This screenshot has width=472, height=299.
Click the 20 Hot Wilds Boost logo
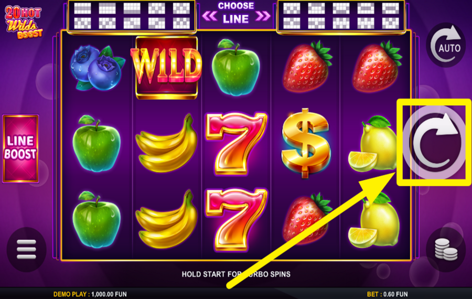pyautogui.click(x=24, y=23)
